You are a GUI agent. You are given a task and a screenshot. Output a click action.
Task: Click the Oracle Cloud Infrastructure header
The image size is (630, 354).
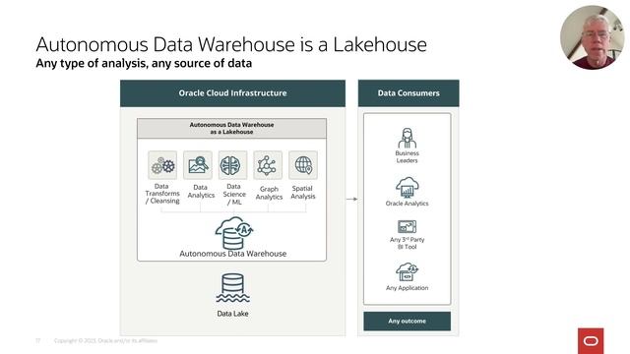coord(232,93)
